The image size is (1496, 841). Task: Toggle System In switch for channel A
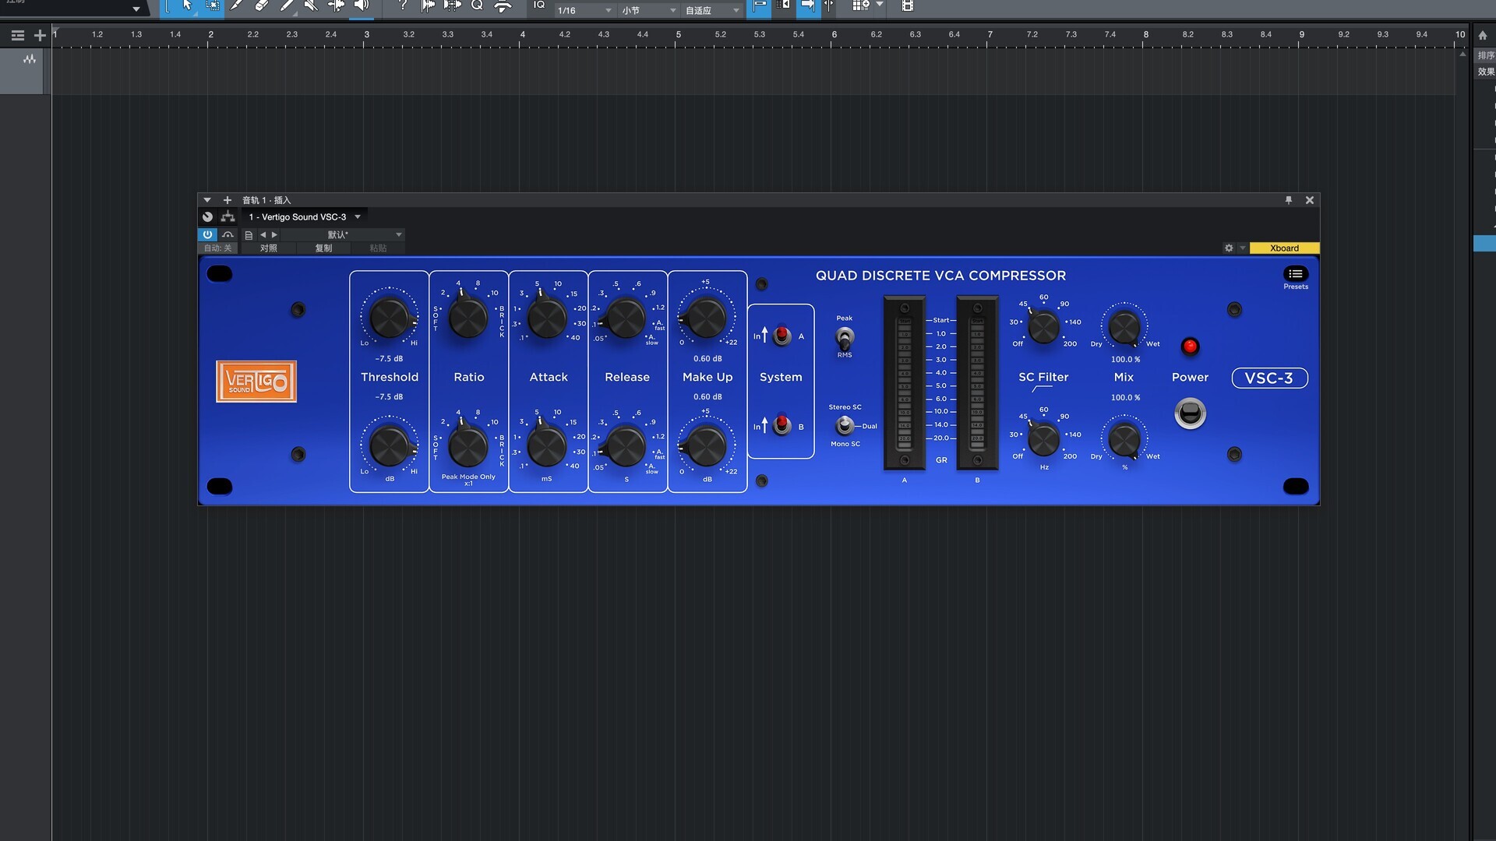point(782,335)
